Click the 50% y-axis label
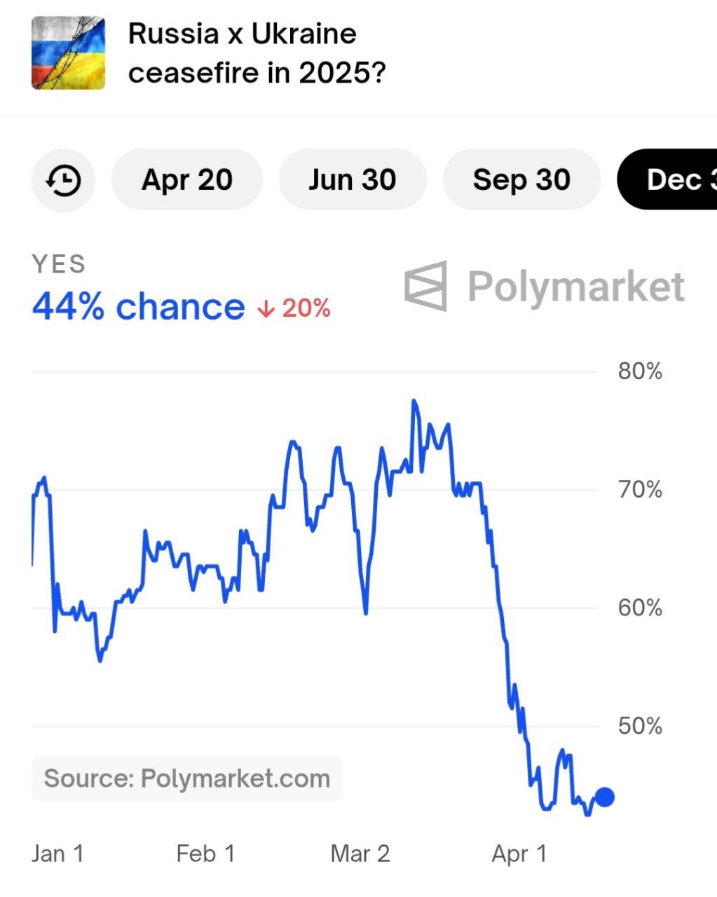The width and height of the screenshot is (717, 897). pyautogui.click(x=640, y=726)
